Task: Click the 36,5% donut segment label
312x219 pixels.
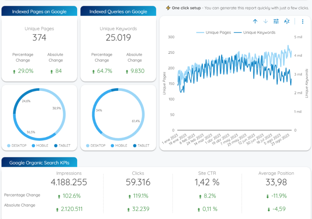Action: 31,132
